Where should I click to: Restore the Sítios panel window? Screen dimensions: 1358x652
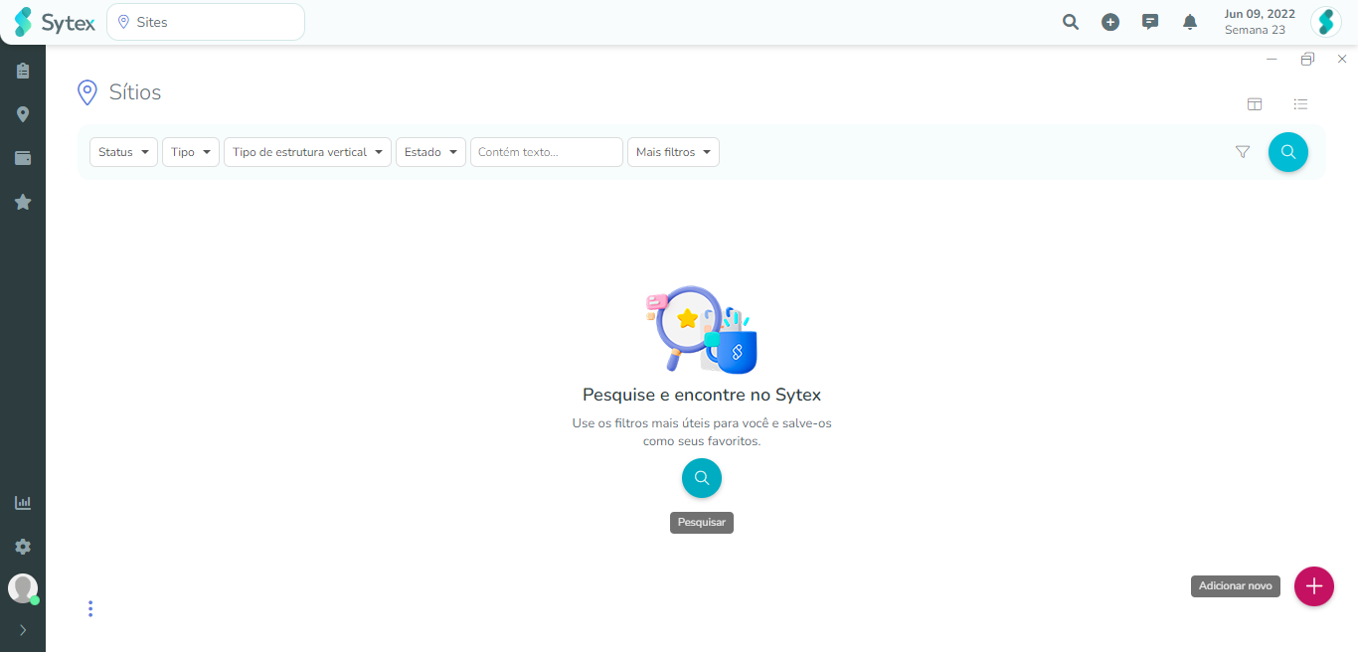[x=1307, y=60]
